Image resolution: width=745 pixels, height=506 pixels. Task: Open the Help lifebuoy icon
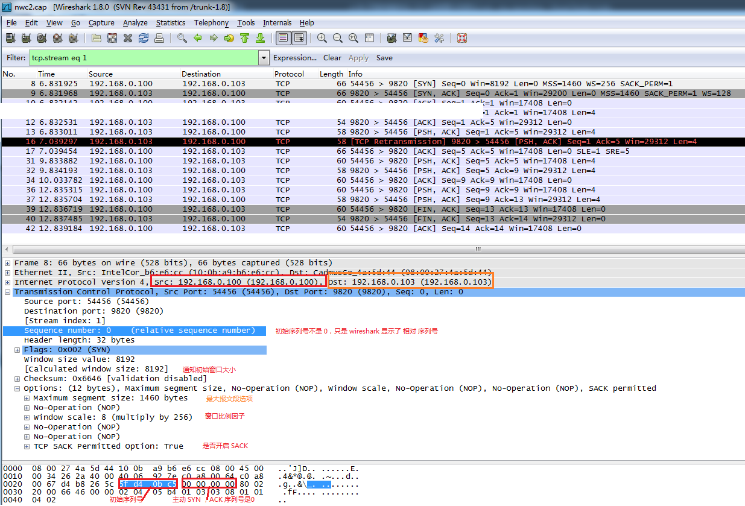[462, 39]
